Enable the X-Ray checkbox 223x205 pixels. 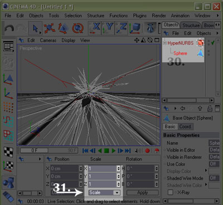coord(170,192)
